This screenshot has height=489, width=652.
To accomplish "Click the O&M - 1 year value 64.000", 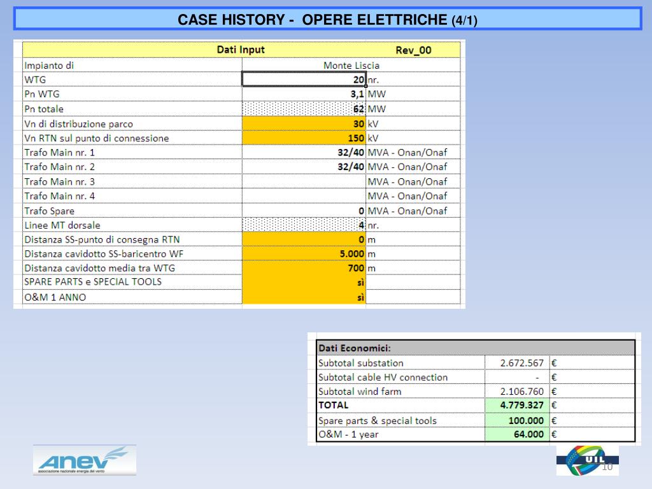I will [529, 434].
